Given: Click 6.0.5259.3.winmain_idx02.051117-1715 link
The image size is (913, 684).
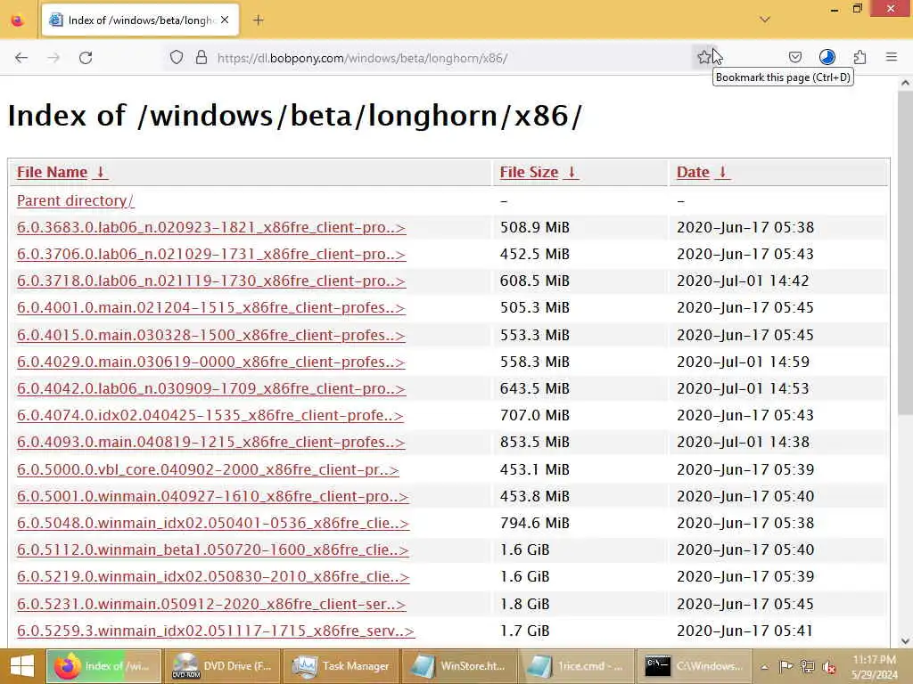Looking at the screenshot, I should [x=216, y=631].
